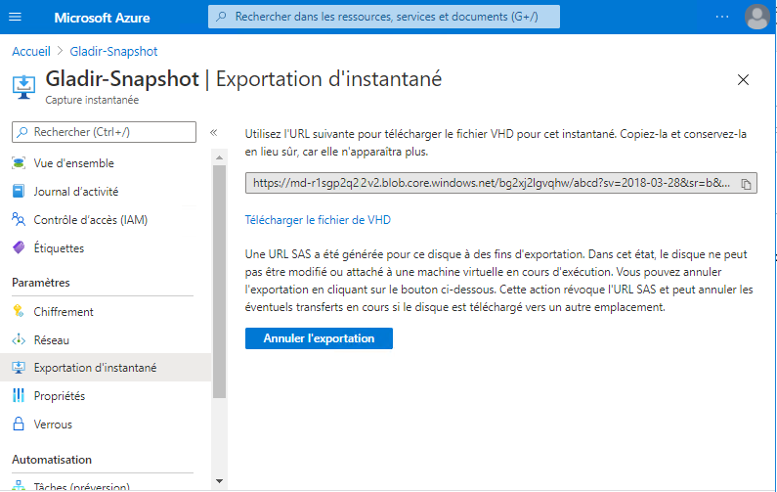Click the Annuler l'exportation button
The height and width of the screenshot is (492, 777).
click(319, 338)
